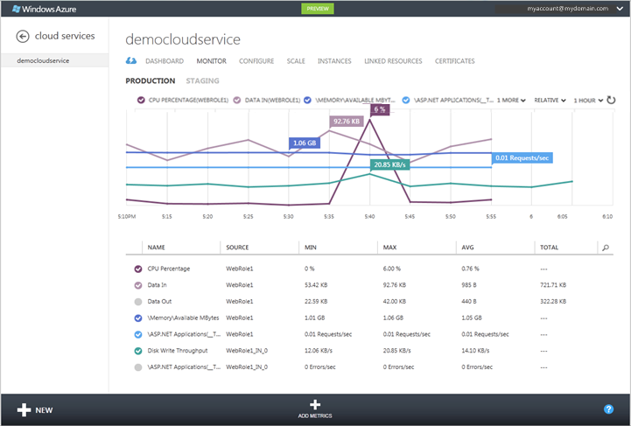Switch to the CERTIFICATES tab
The height and width of the screenshot is (426, 631).
point(455,61)
